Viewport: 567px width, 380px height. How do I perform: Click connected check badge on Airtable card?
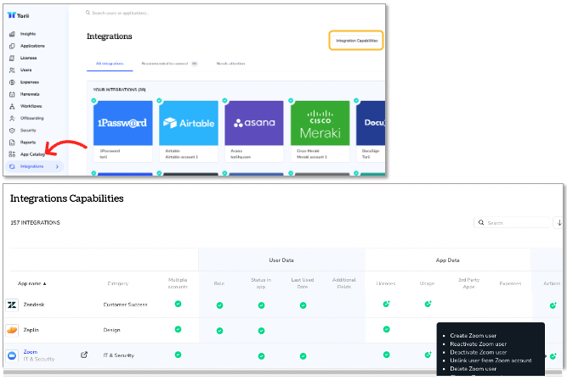[x=159, y=101]
